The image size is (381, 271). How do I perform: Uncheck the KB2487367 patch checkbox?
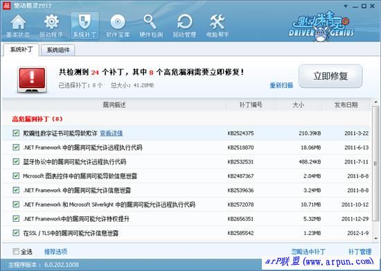point(16,176)
